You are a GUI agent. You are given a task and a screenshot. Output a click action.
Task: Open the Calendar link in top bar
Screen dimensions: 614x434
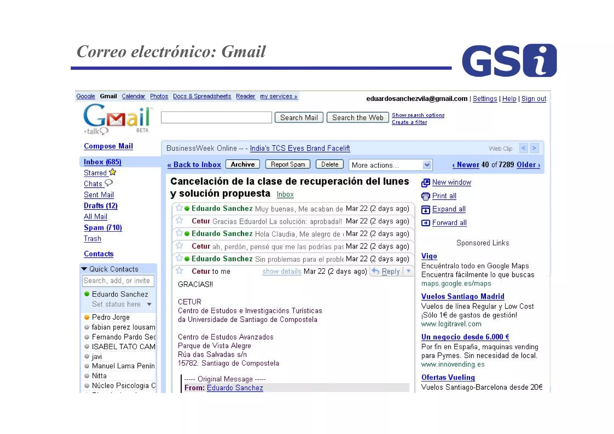coord(133,96)
